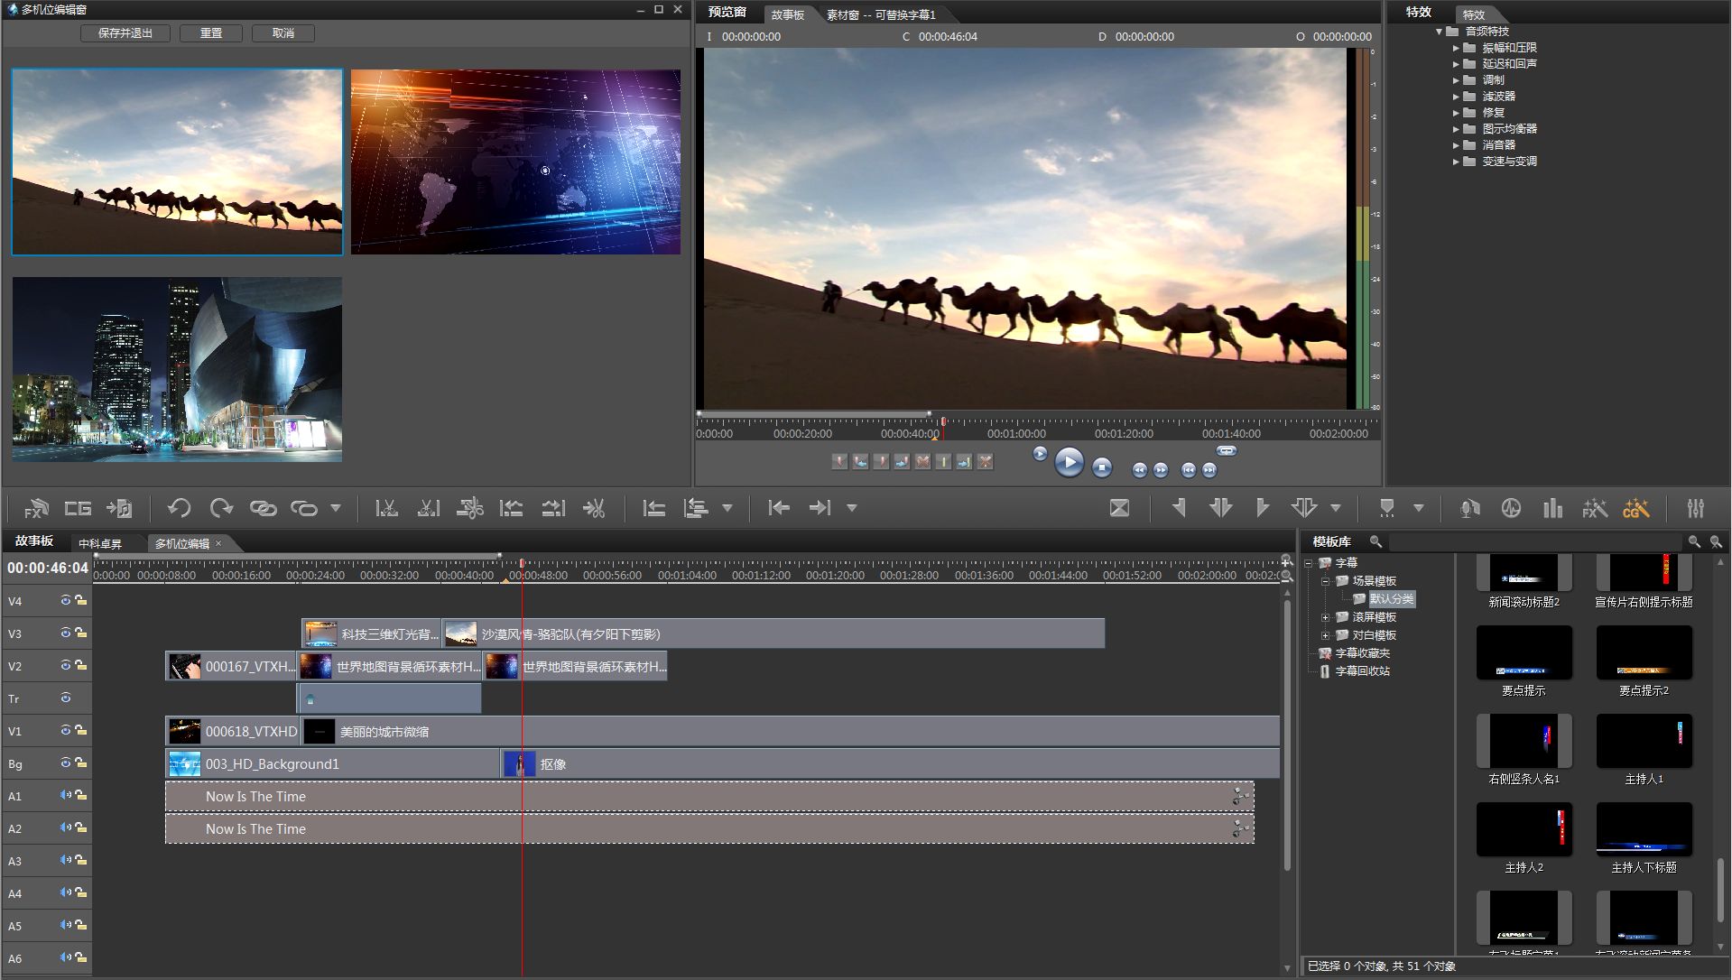Viewport: 1732px width, 980px height.
Task: Select the city night skyline camera thumbnail
Action: pyautogui.click(x=177, y=369)
